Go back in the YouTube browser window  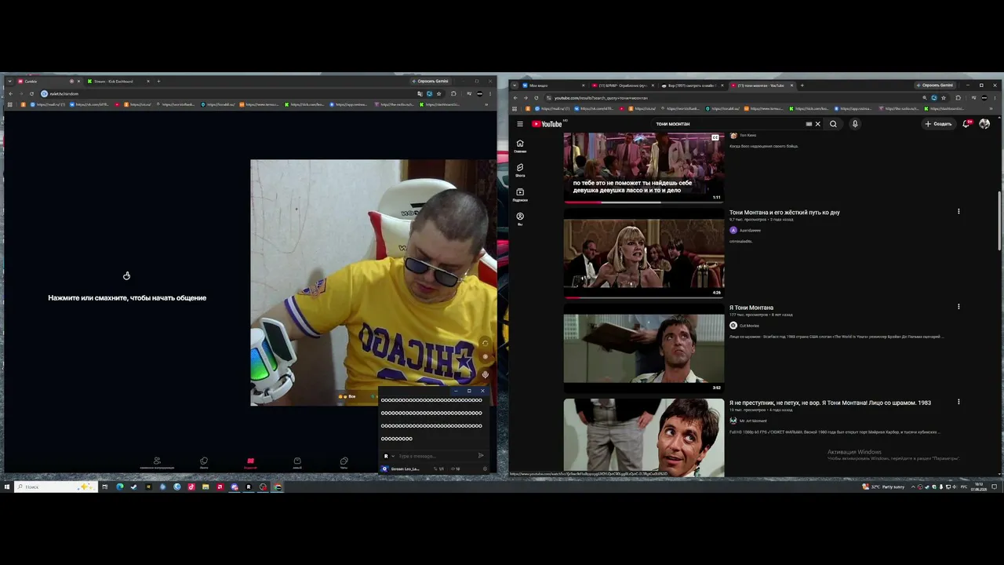coord(515,98)
